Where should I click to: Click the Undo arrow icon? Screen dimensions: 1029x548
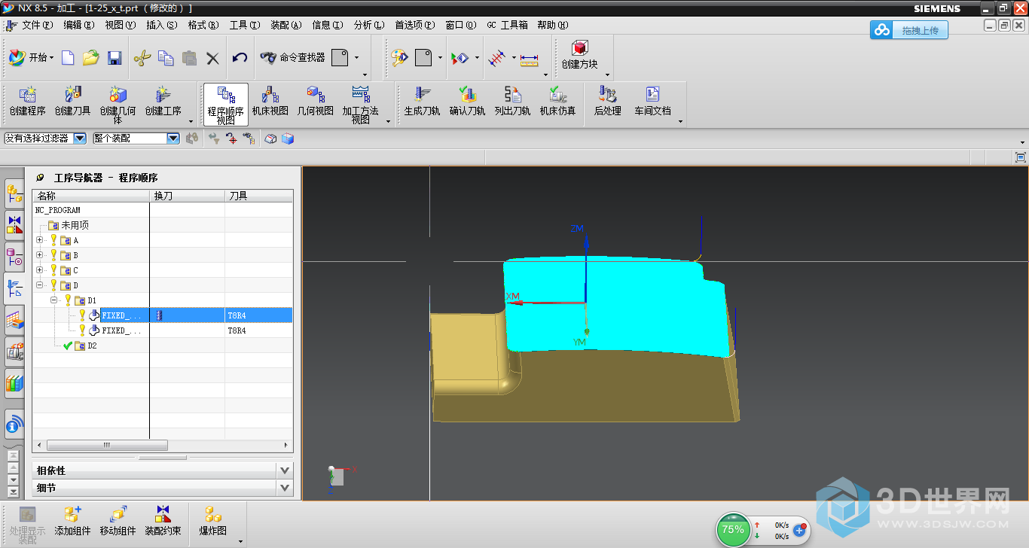pyautogui.click(x=240, y=58)
